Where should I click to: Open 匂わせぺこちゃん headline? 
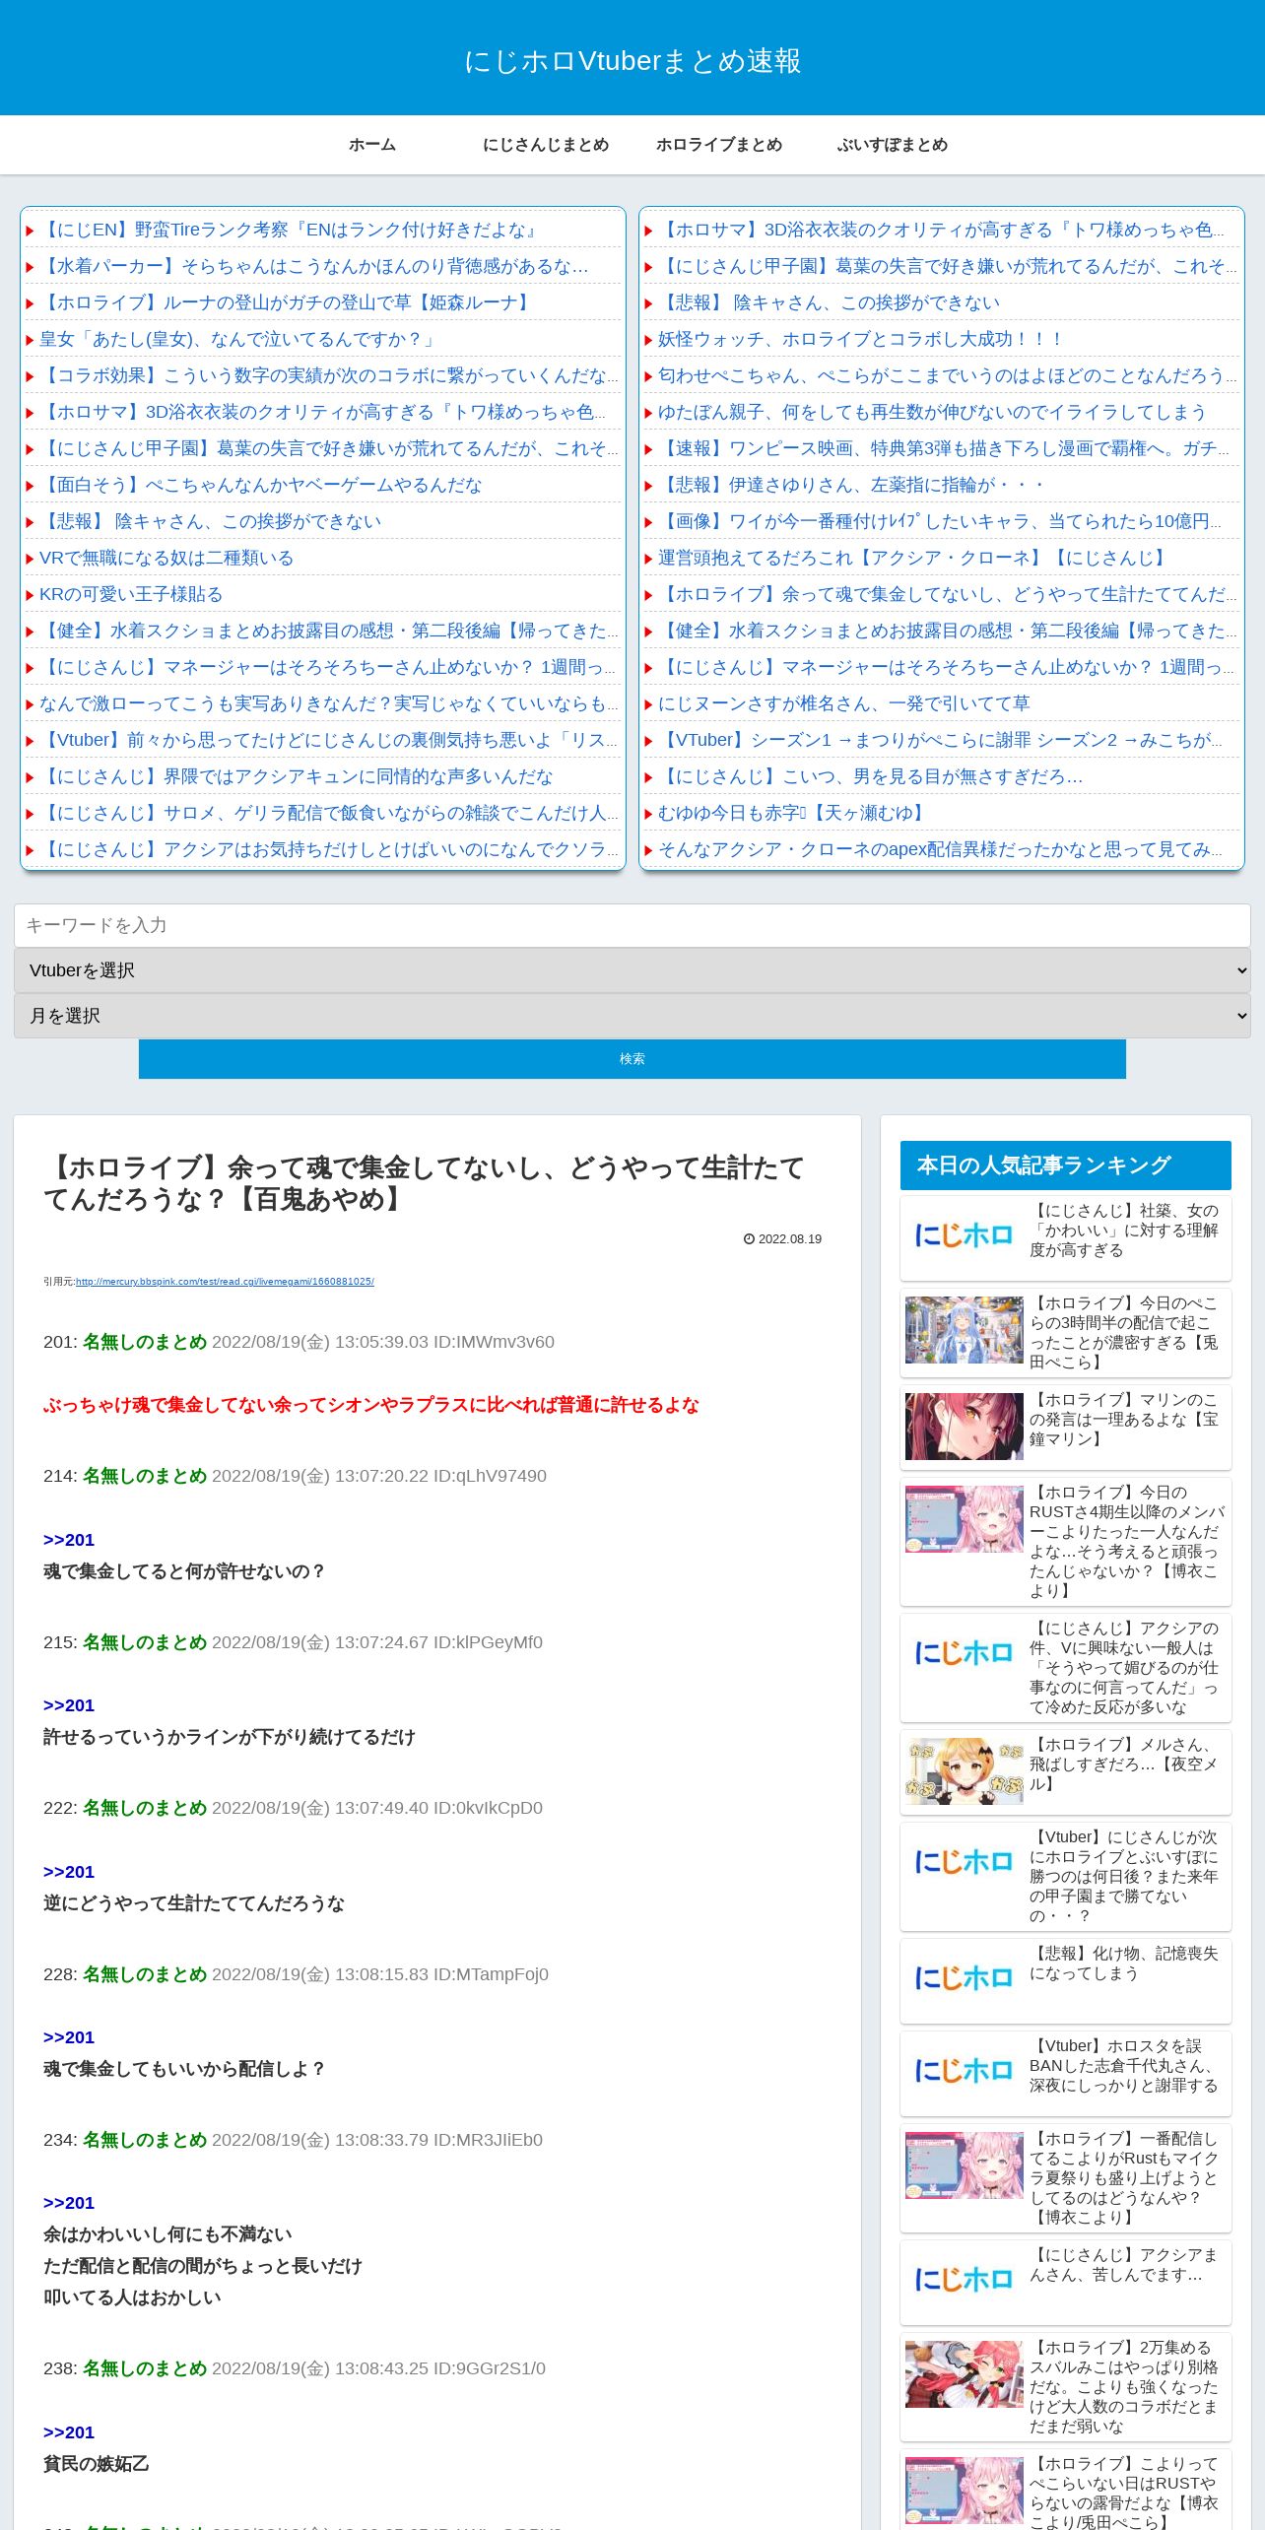pyautogui.click(x=948, y=375)
